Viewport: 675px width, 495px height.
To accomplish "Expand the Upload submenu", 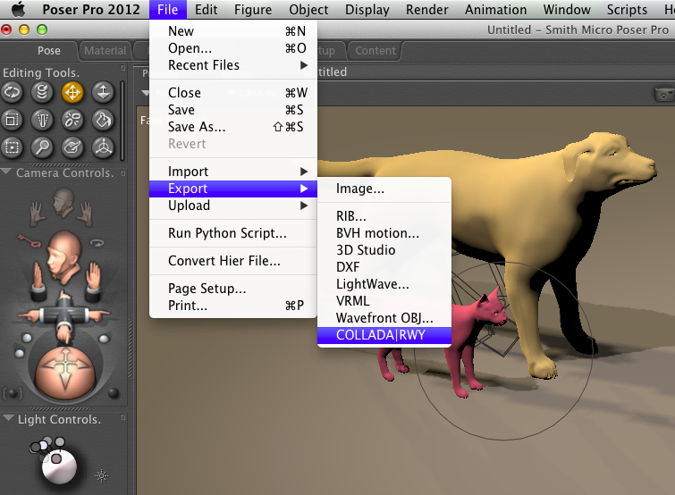I will pos(233,206).
